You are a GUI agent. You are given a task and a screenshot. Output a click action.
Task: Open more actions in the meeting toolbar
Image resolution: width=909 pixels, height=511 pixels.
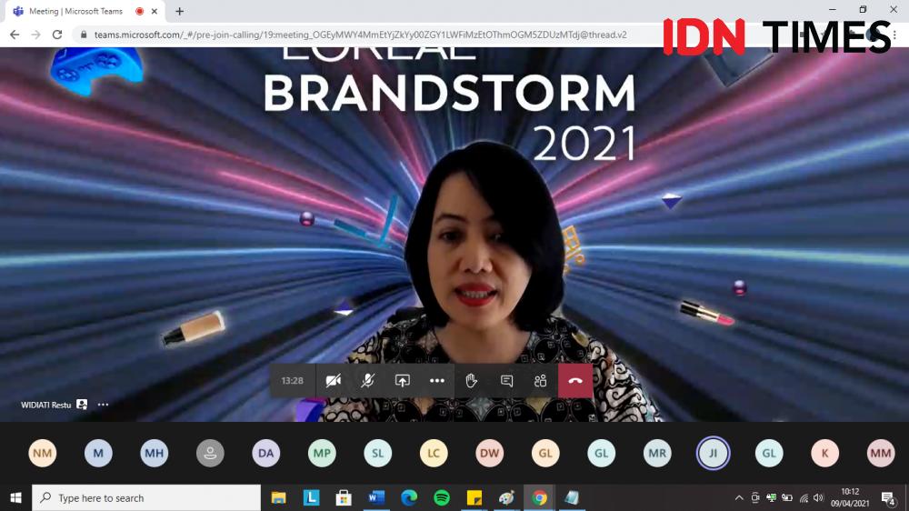click(x=436, y=381)
